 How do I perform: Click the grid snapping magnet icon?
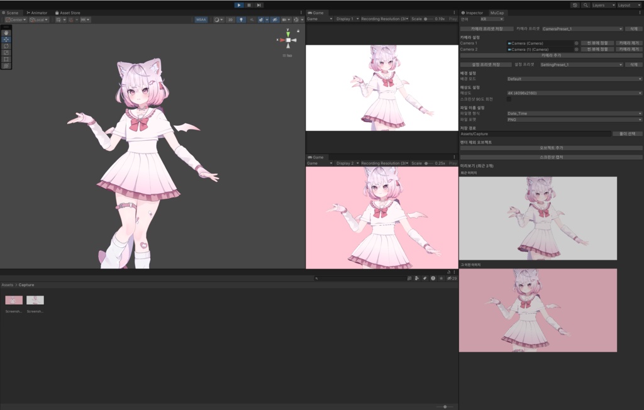coord(70,19)
